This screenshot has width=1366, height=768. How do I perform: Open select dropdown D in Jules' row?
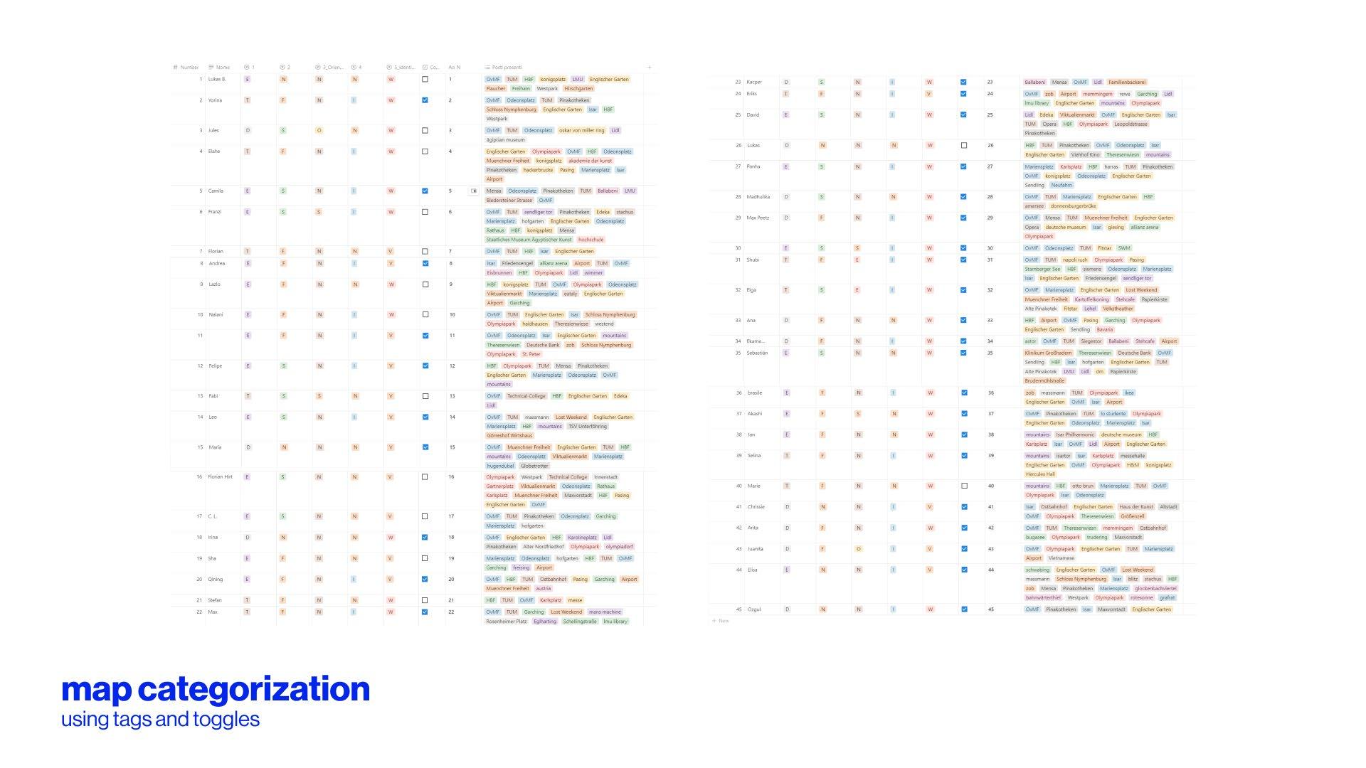pos(248,131)
